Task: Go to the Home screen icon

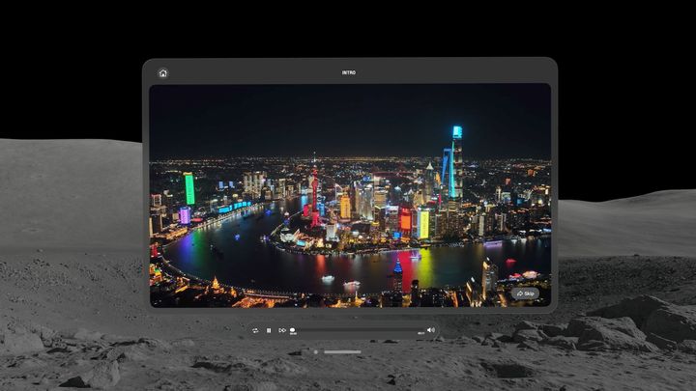Action: pos(163,73)
